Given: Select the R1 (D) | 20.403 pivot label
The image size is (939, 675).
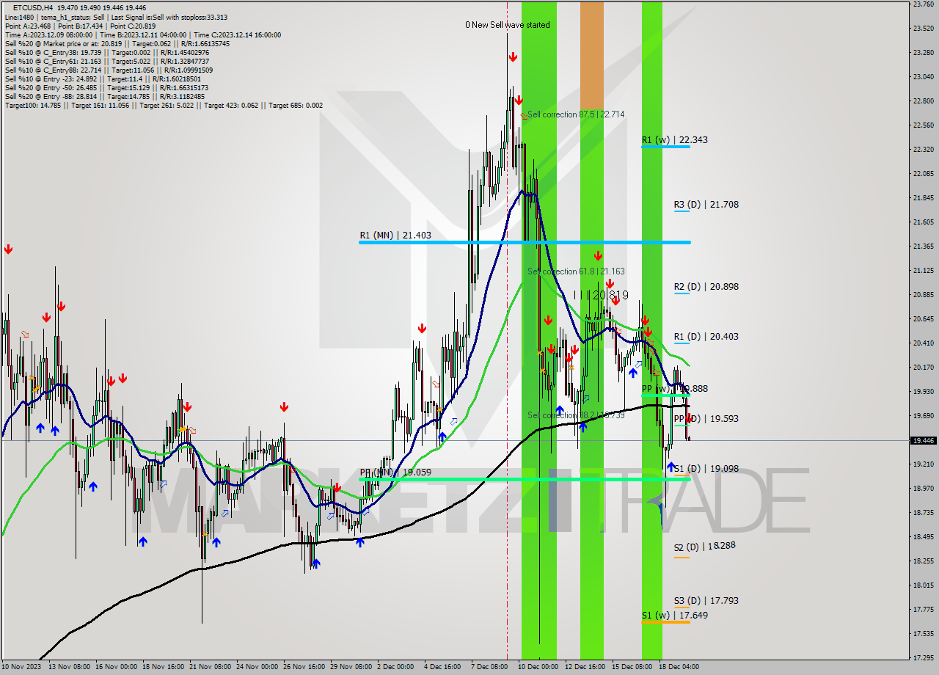Looking at the screenshot, I should [706, 337].
